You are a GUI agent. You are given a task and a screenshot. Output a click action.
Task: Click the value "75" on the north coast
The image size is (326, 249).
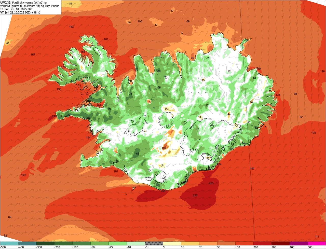click(x=192, y=58)
